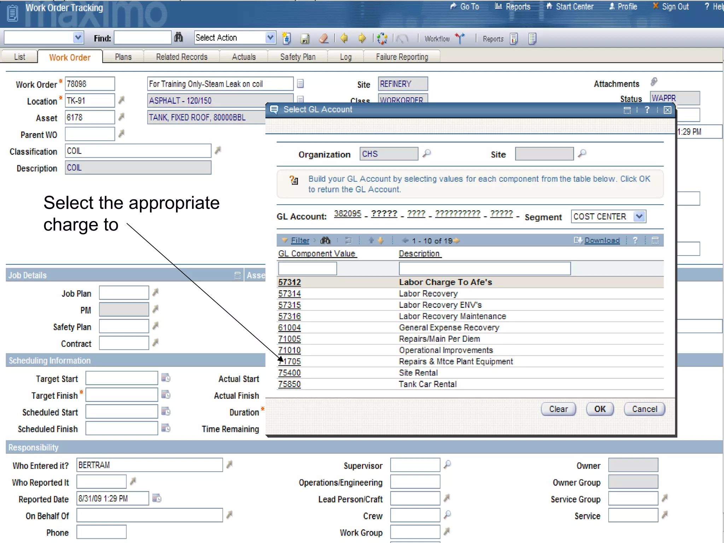Open the query dropdown left of Find

(x=78, y=37)
